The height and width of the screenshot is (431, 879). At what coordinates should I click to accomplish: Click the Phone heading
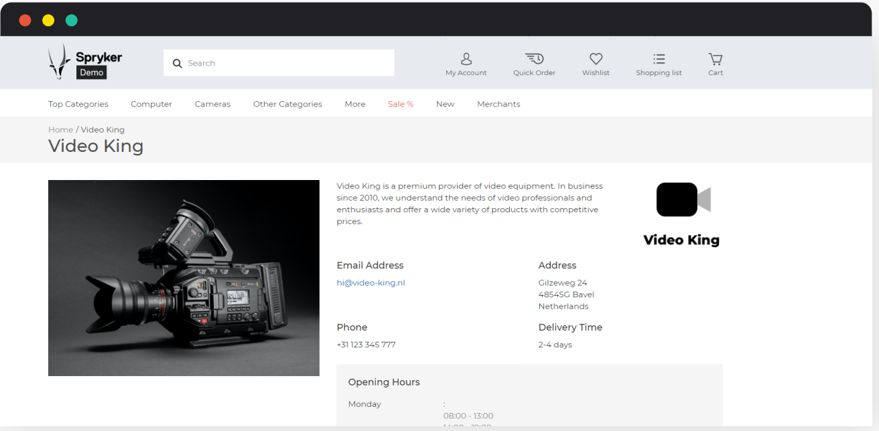[x=352, y=327]
